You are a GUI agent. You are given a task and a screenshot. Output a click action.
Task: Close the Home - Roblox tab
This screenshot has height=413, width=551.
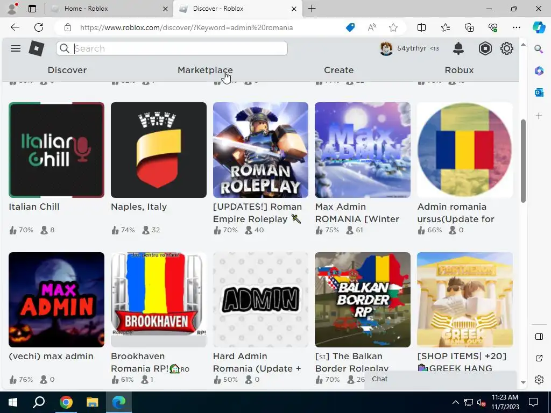[165, 9]
